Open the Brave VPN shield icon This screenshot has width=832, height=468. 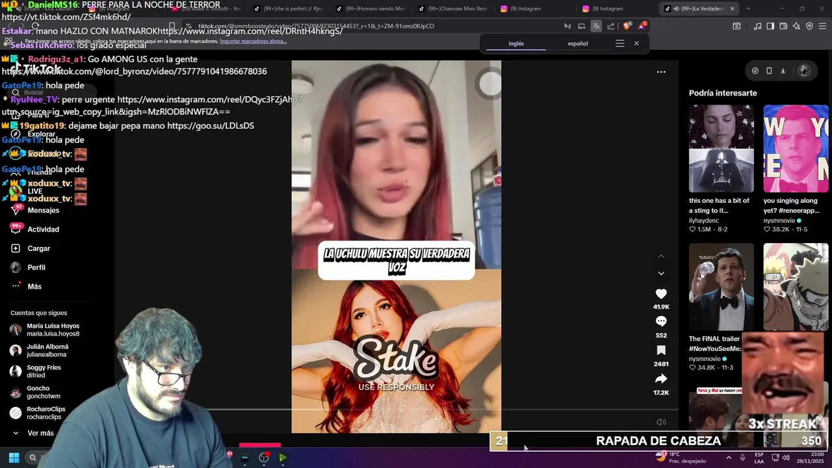pyautogui.click(x=809, y=26)
